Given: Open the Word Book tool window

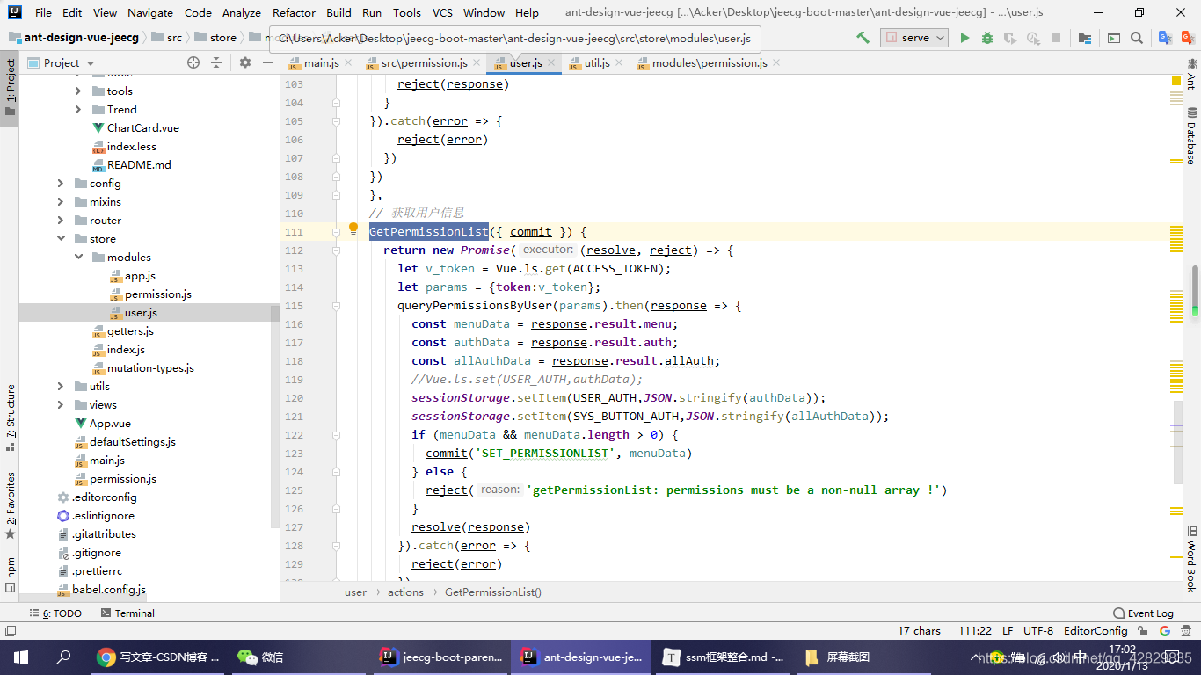Looking at the screenshot, I should point(1192,559).
